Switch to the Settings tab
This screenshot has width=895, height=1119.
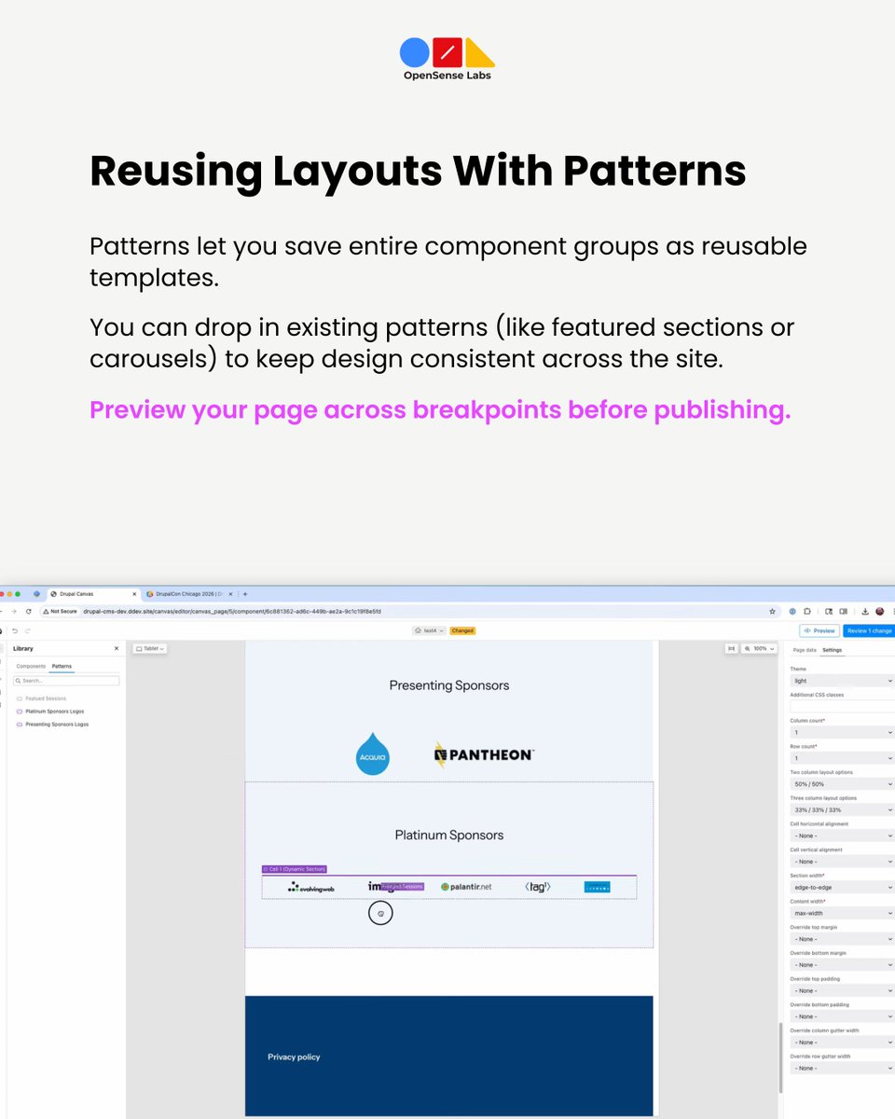pyautogui.click(x=832, y=649)
